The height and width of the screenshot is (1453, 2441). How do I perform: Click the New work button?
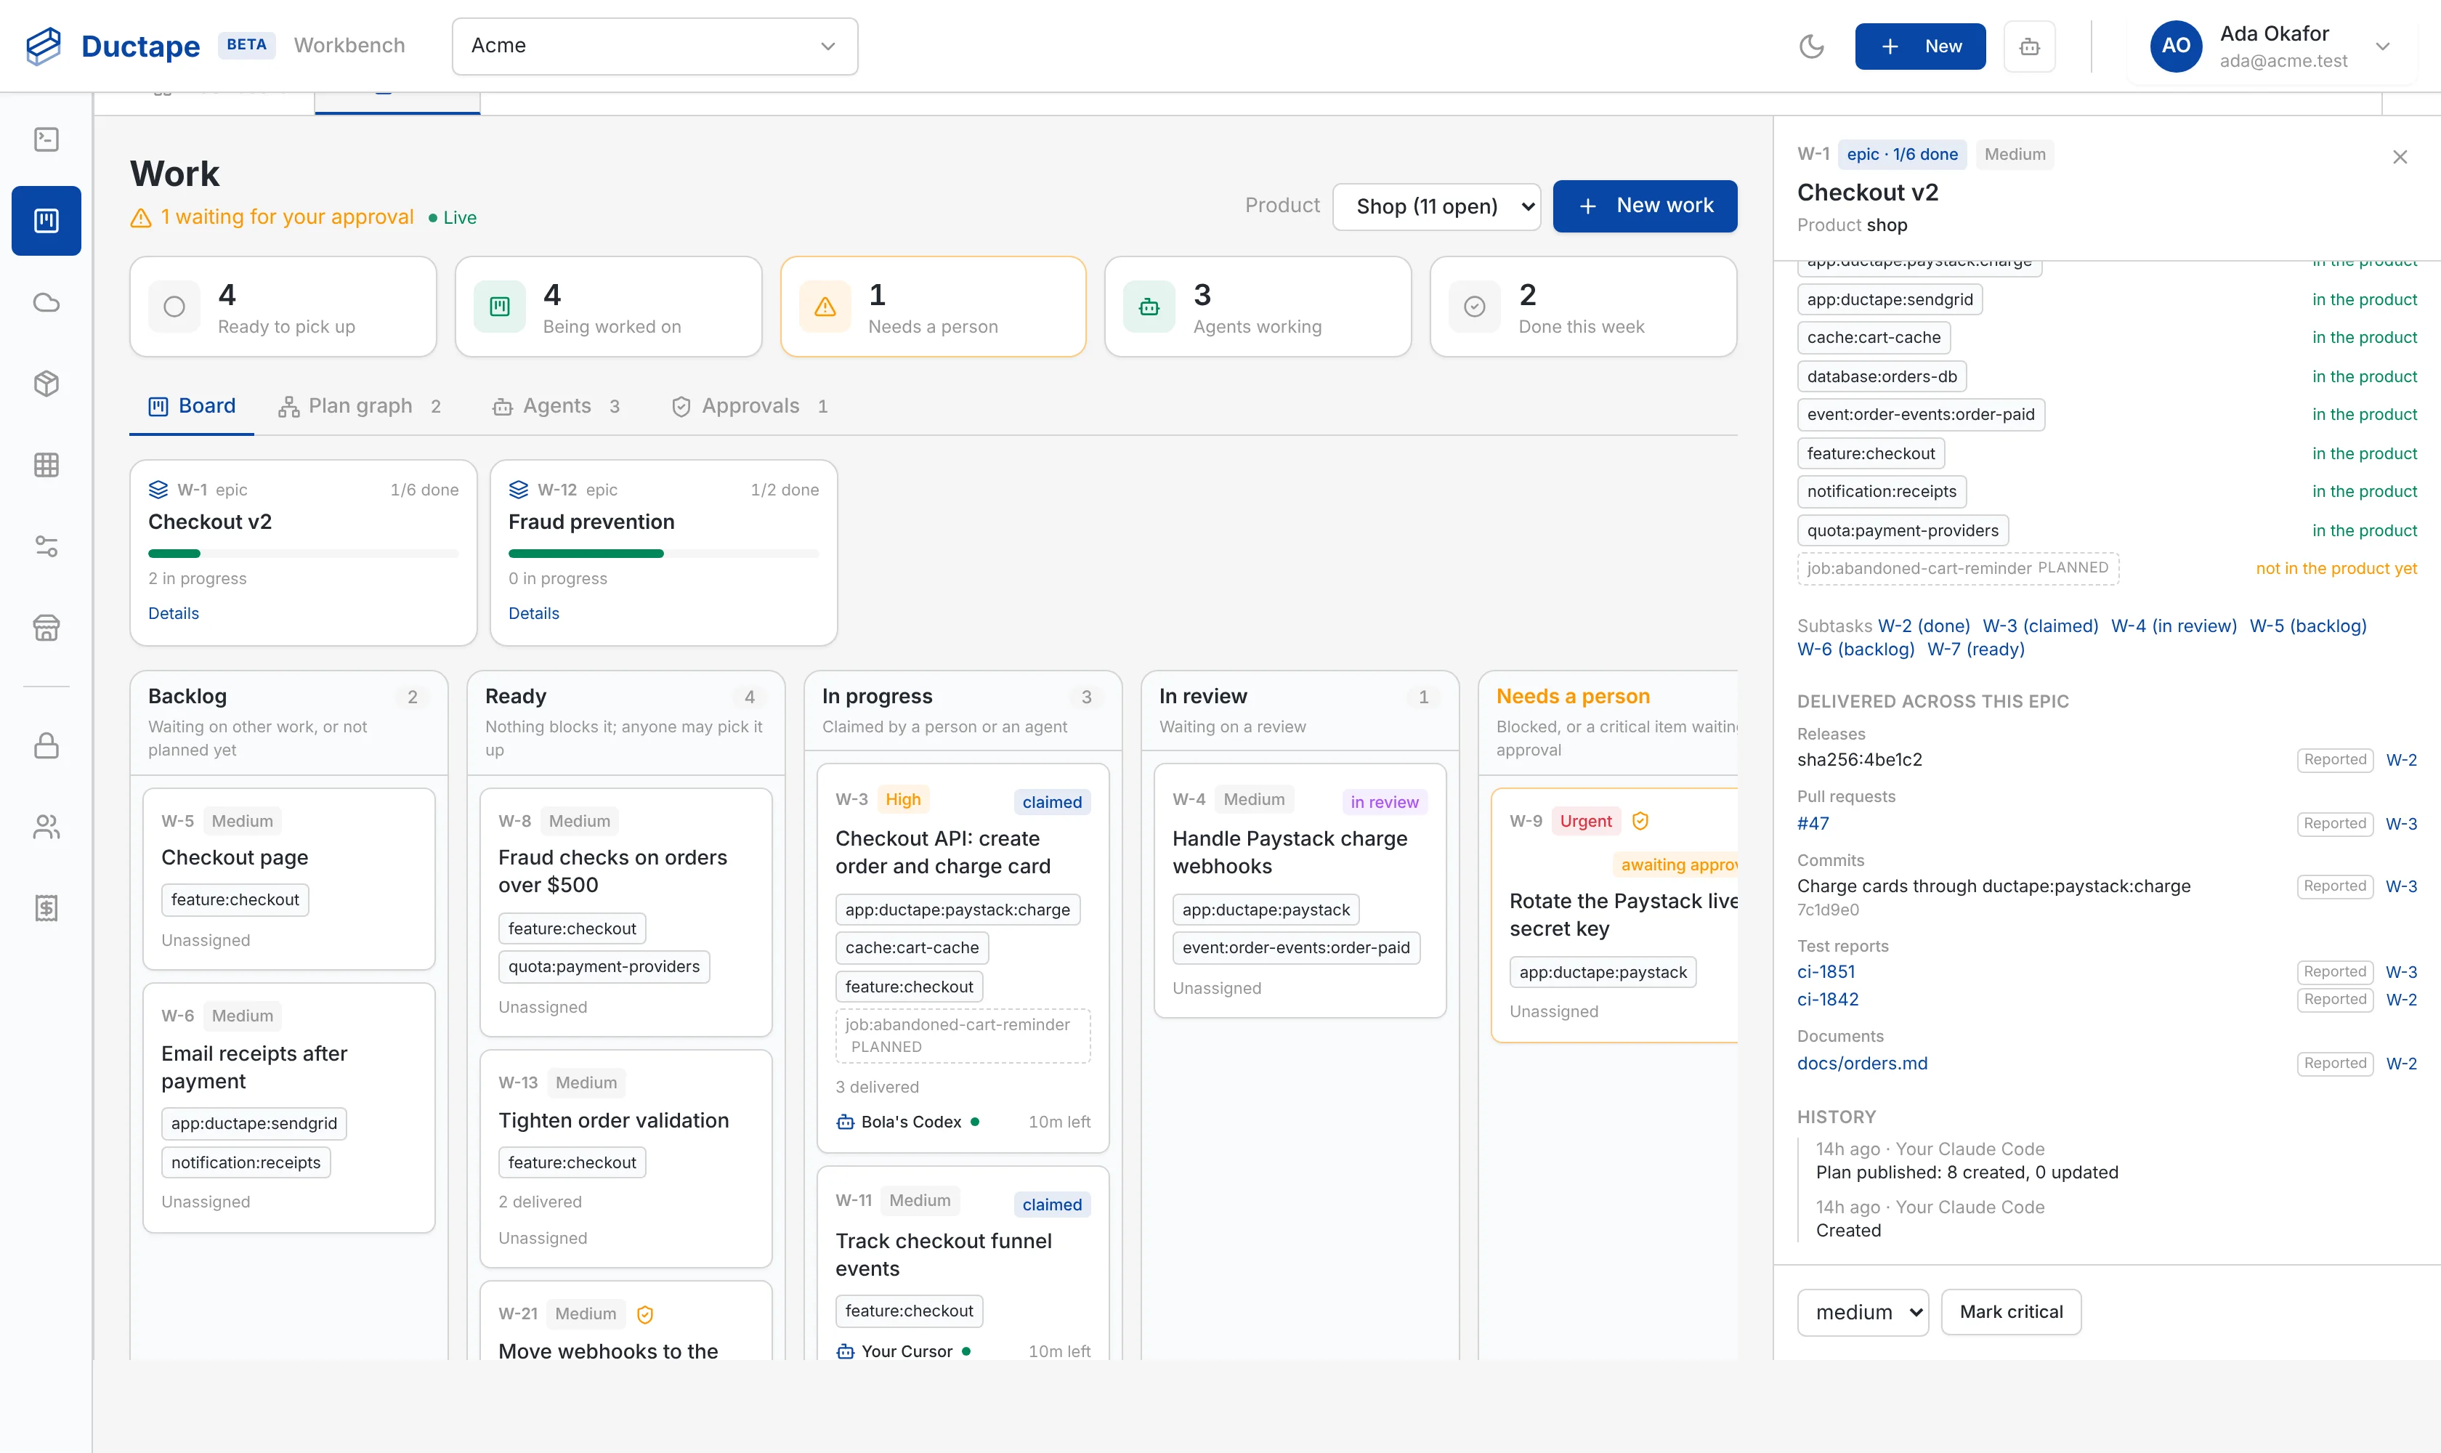[1645, 206]
